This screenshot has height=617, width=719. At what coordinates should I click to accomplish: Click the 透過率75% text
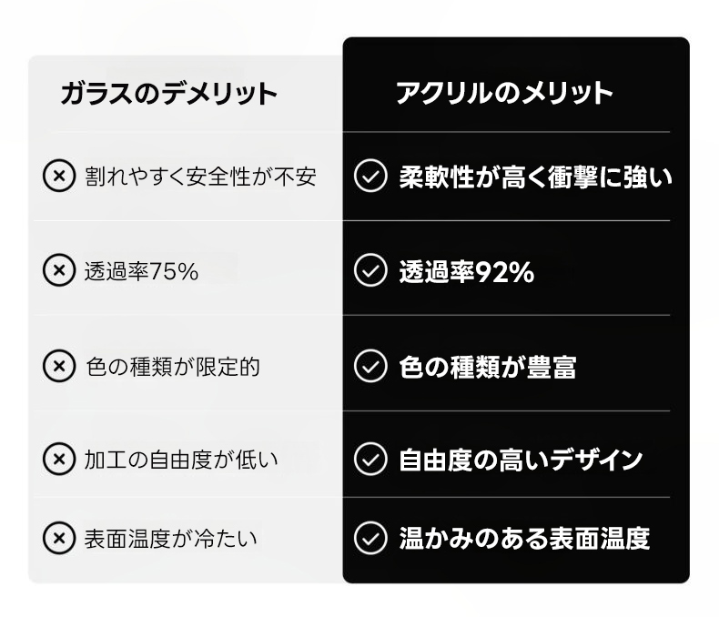tap(141, 271)
